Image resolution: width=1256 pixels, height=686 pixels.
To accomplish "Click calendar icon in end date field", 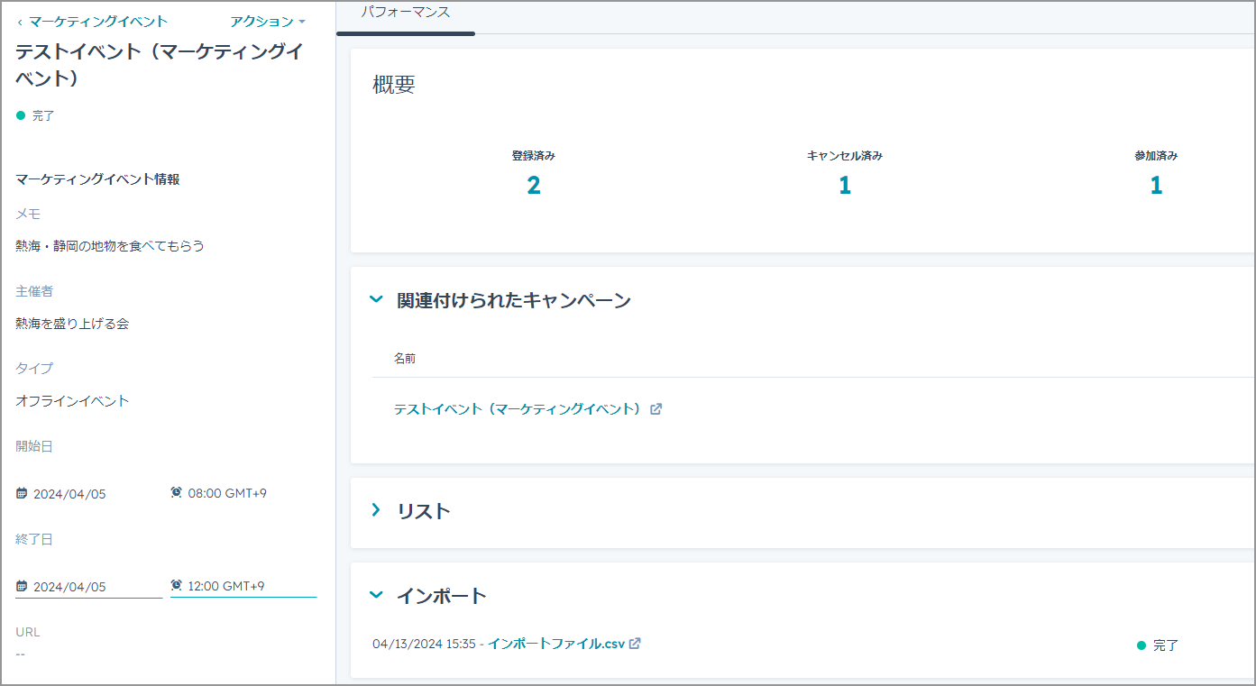I will pos(22,587).
